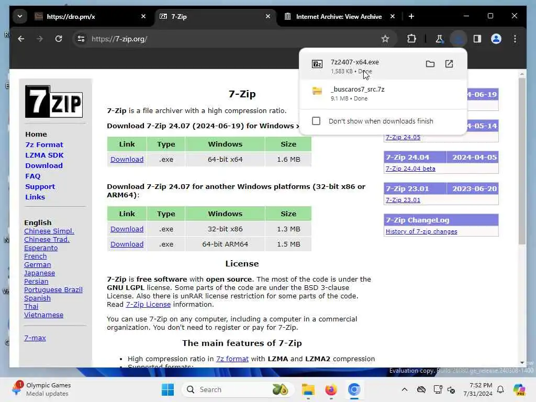Viewport: 536px width, 402px height.
Task: Open the Support sidebar link
Action: [40, 187]
